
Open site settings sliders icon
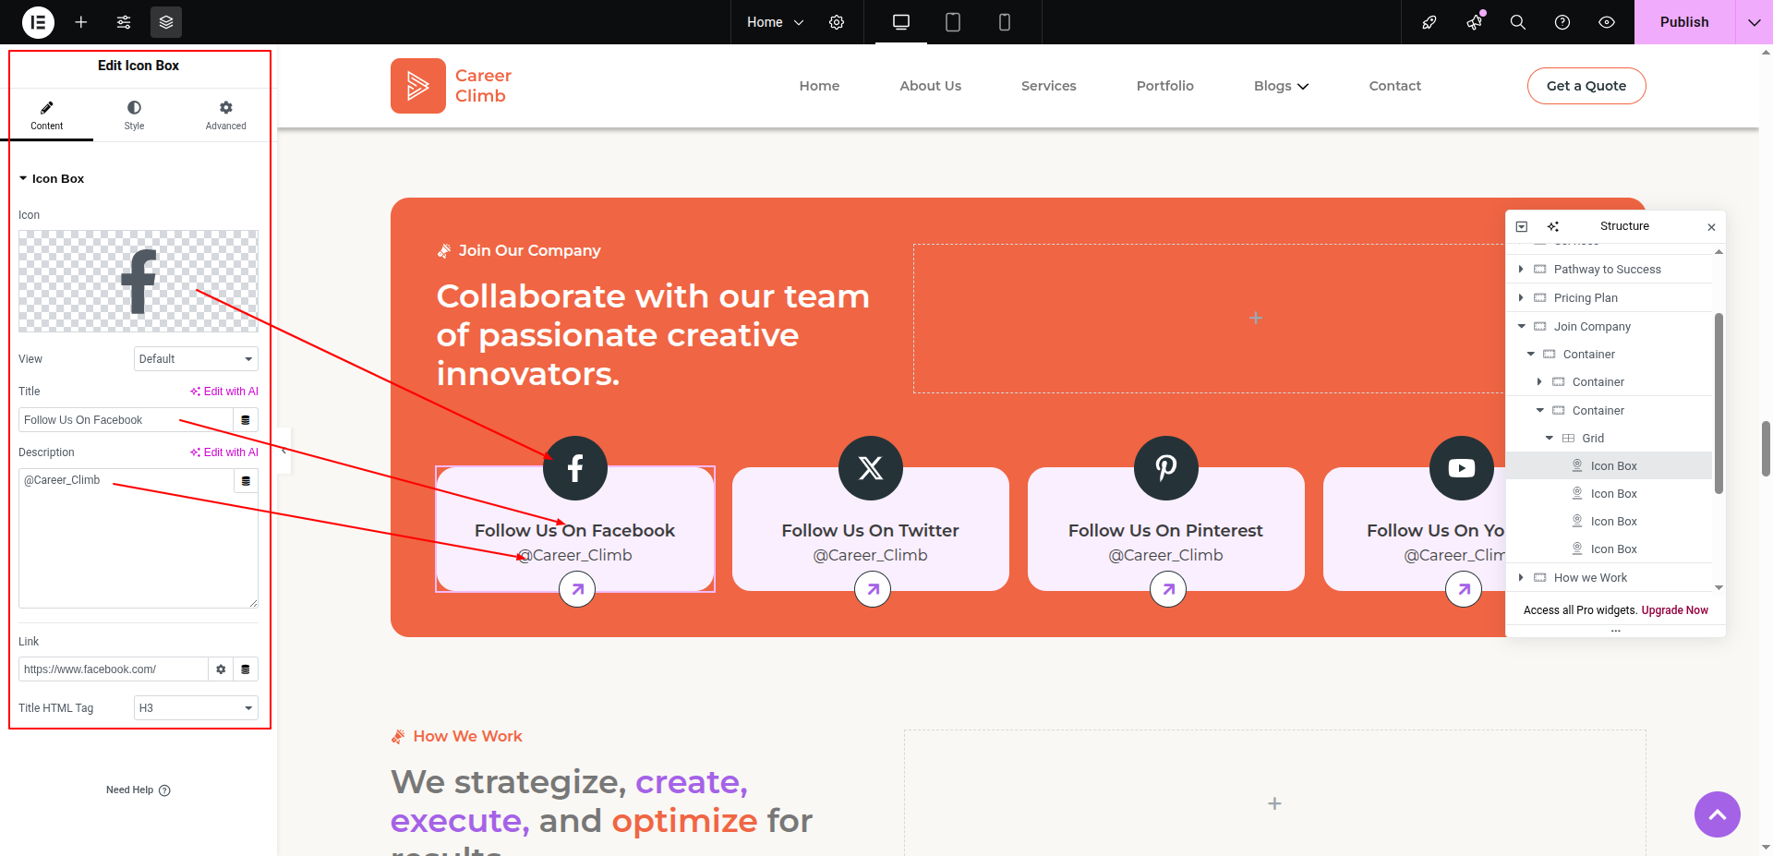[x=124, y=22]
